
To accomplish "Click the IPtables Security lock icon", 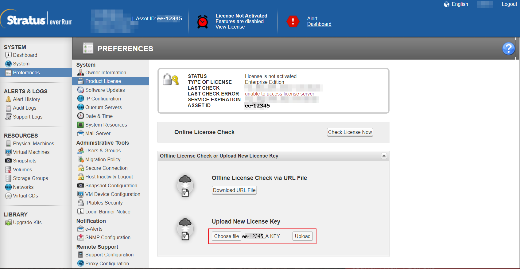I will point(80,203).
